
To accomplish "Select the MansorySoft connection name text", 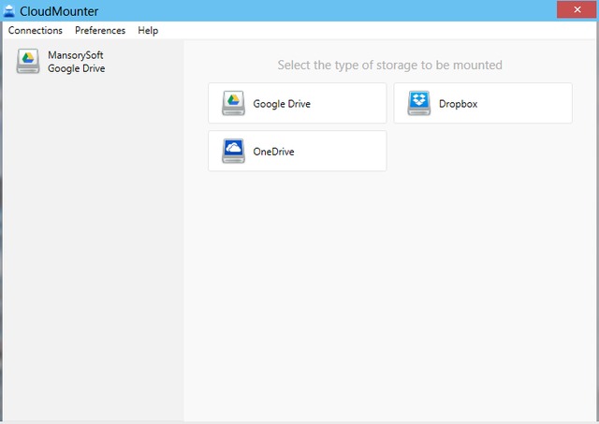I will click(76, 55).
